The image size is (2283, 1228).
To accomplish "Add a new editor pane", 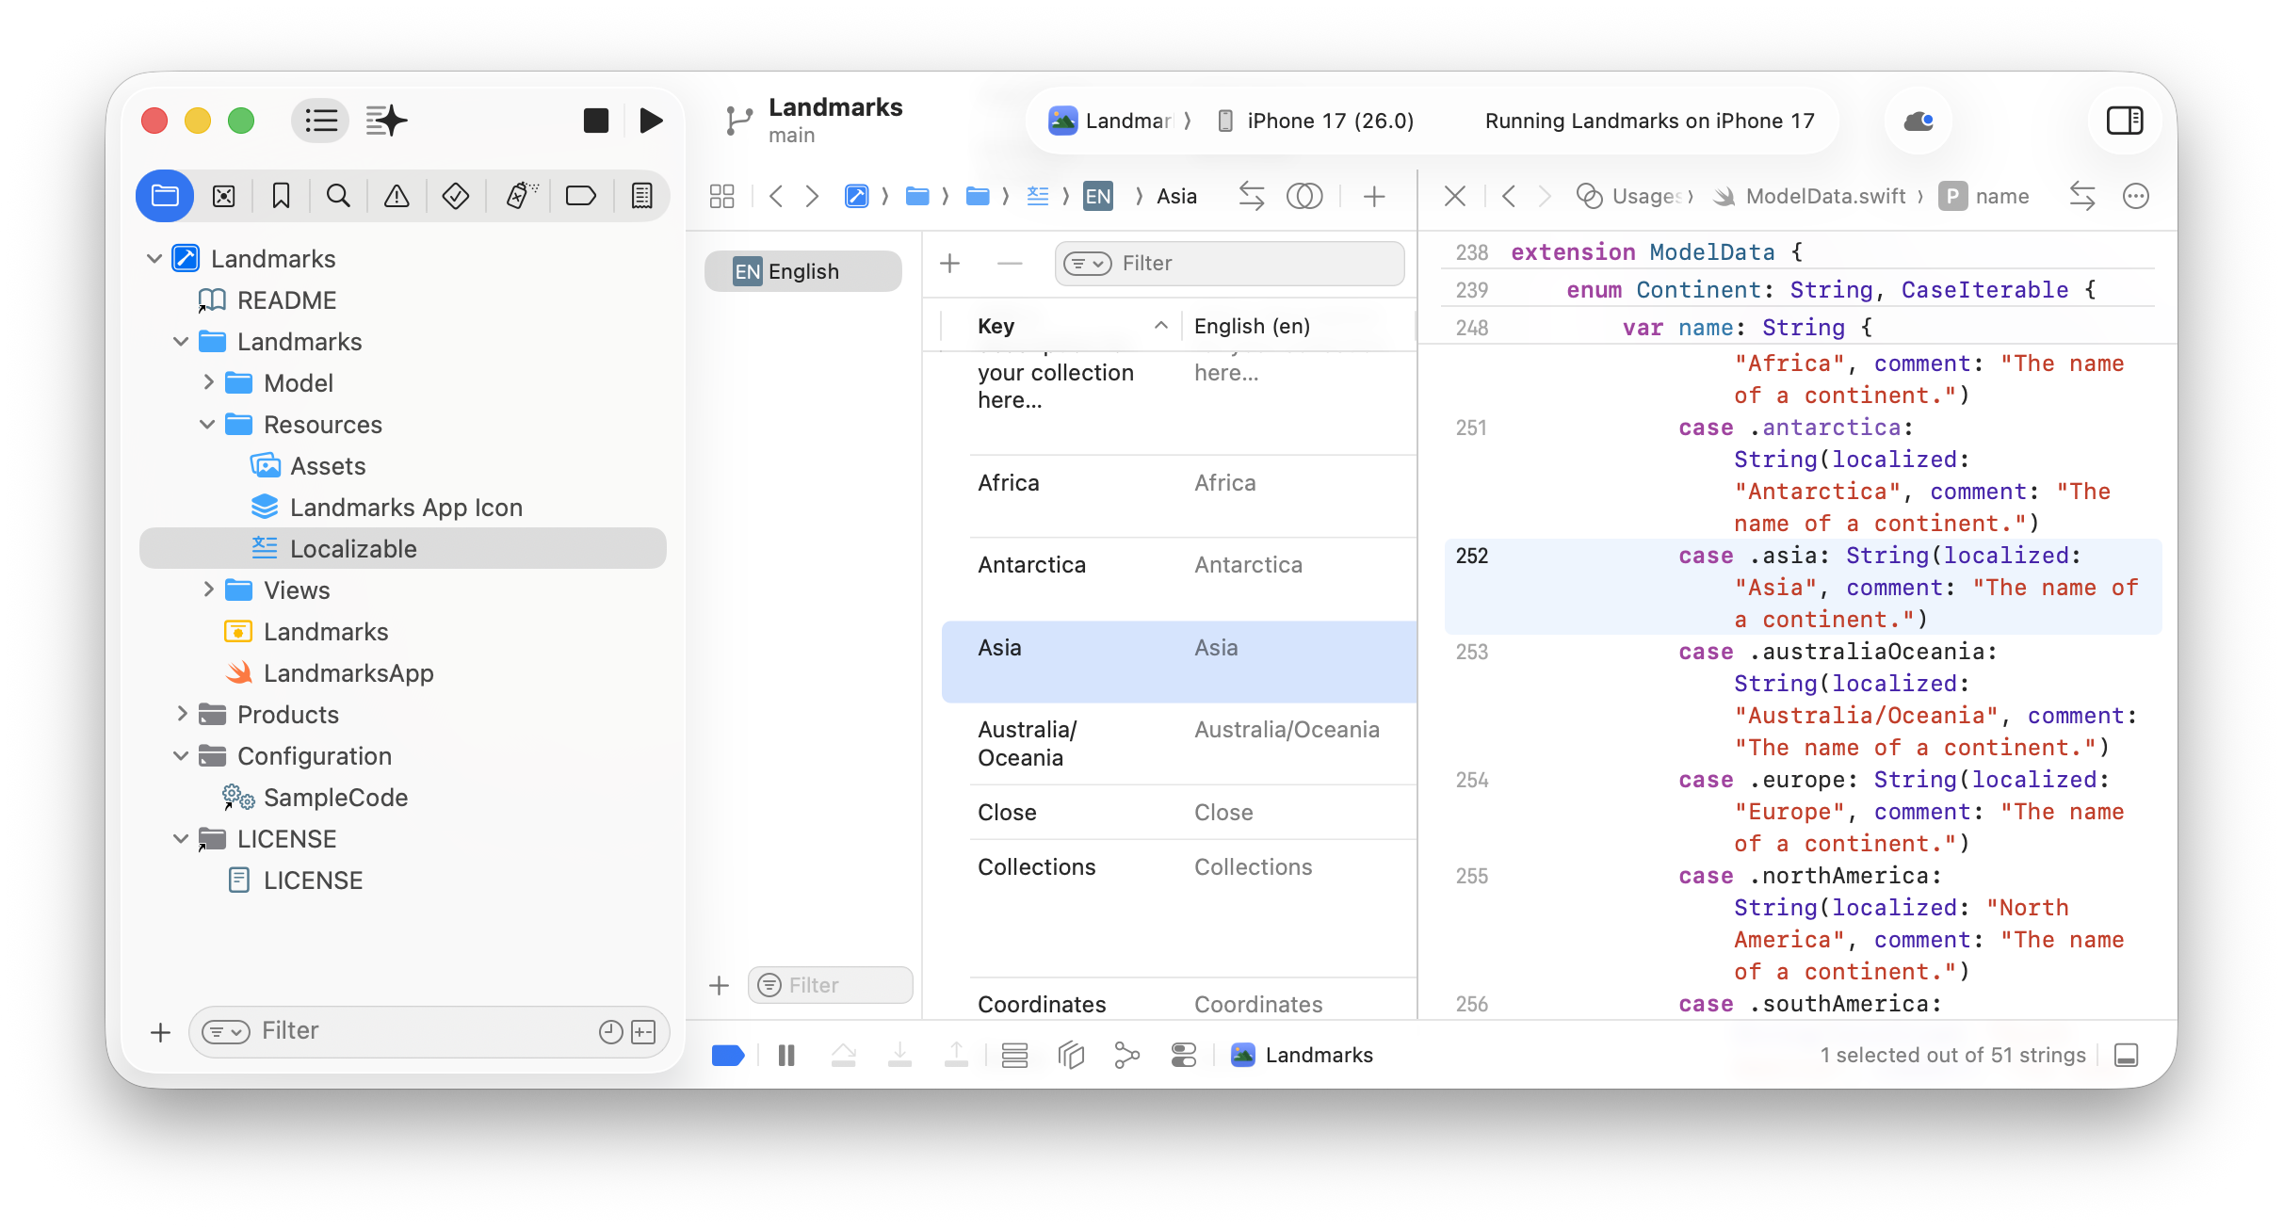I will point(1374,196).
